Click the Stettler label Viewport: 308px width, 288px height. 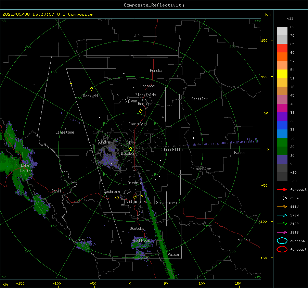[200, 99]
